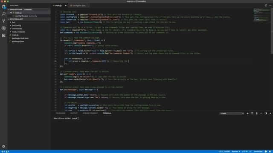
Task: Collapse the commands folder
Action: pyautogui.click(x=17, y=28)
